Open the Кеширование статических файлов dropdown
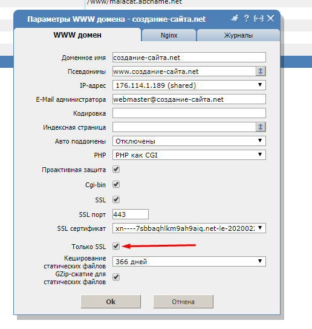 coord(189,261)
